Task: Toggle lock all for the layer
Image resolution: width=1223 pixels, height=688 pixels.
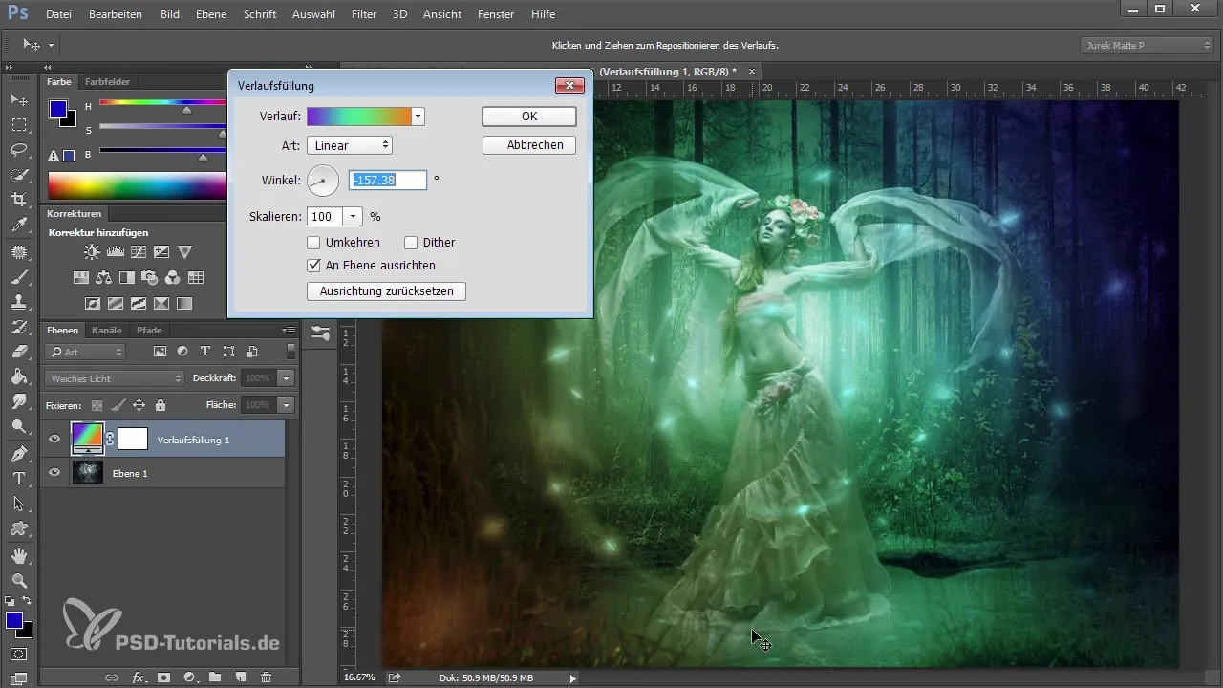Action: [x=161, y=405]
